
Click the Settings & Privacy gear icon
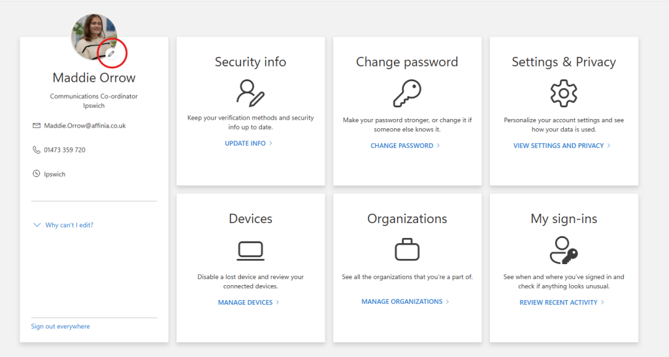click(x=563, y=93)
